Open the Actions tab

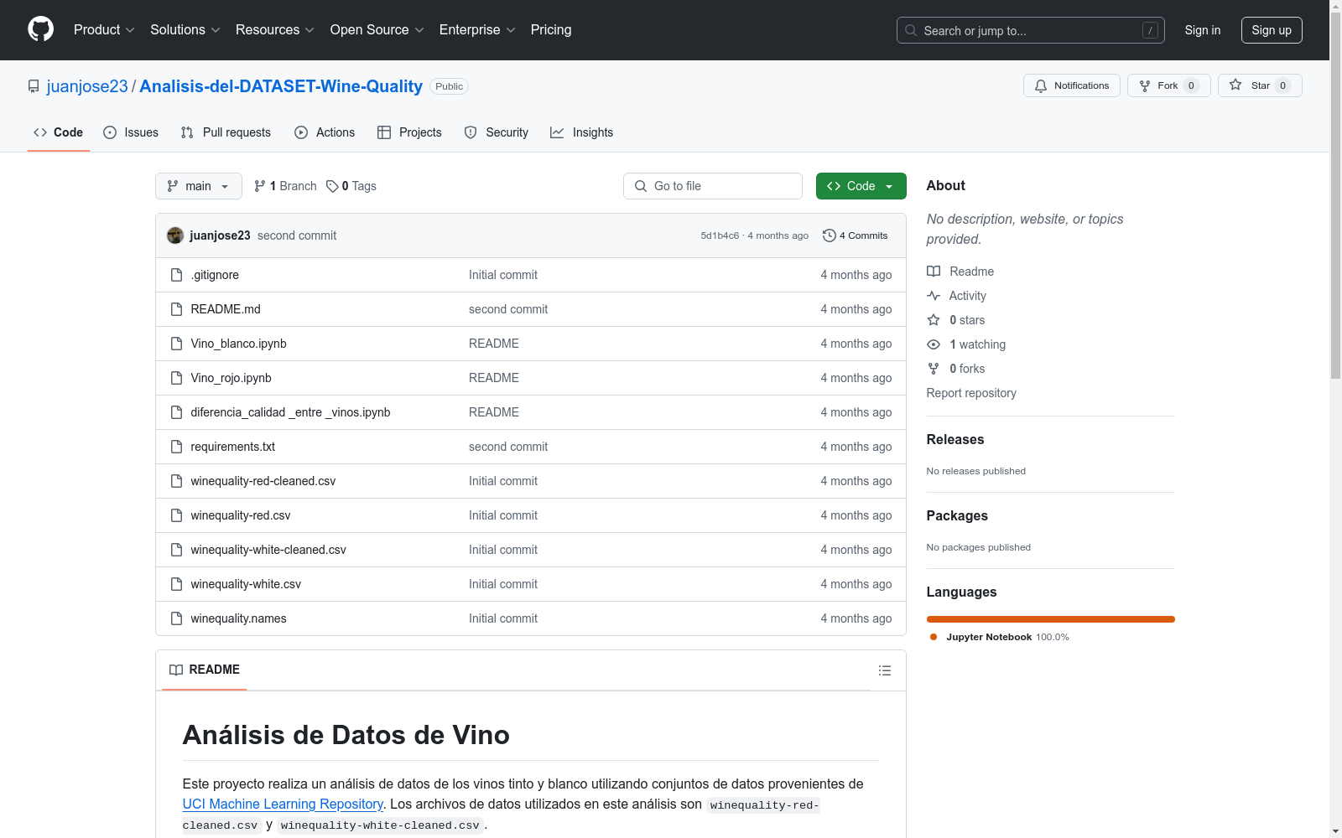coord(325,132)
